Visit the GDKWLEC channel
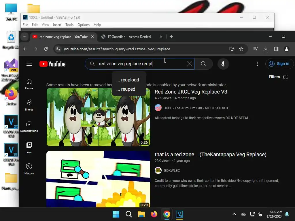The width and height of the screenshot is (295, 221). [x=172, y=170]
